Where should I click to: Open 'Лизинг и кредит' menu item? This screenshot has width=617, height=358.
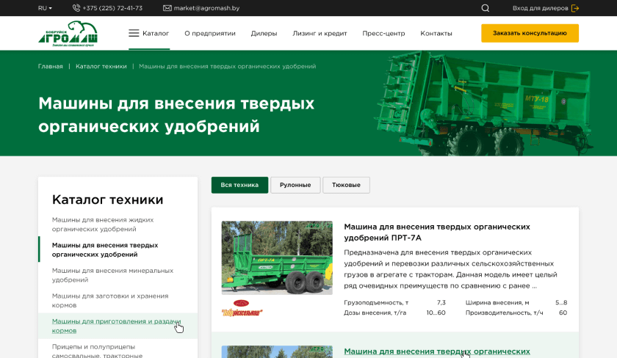point(320,34)
